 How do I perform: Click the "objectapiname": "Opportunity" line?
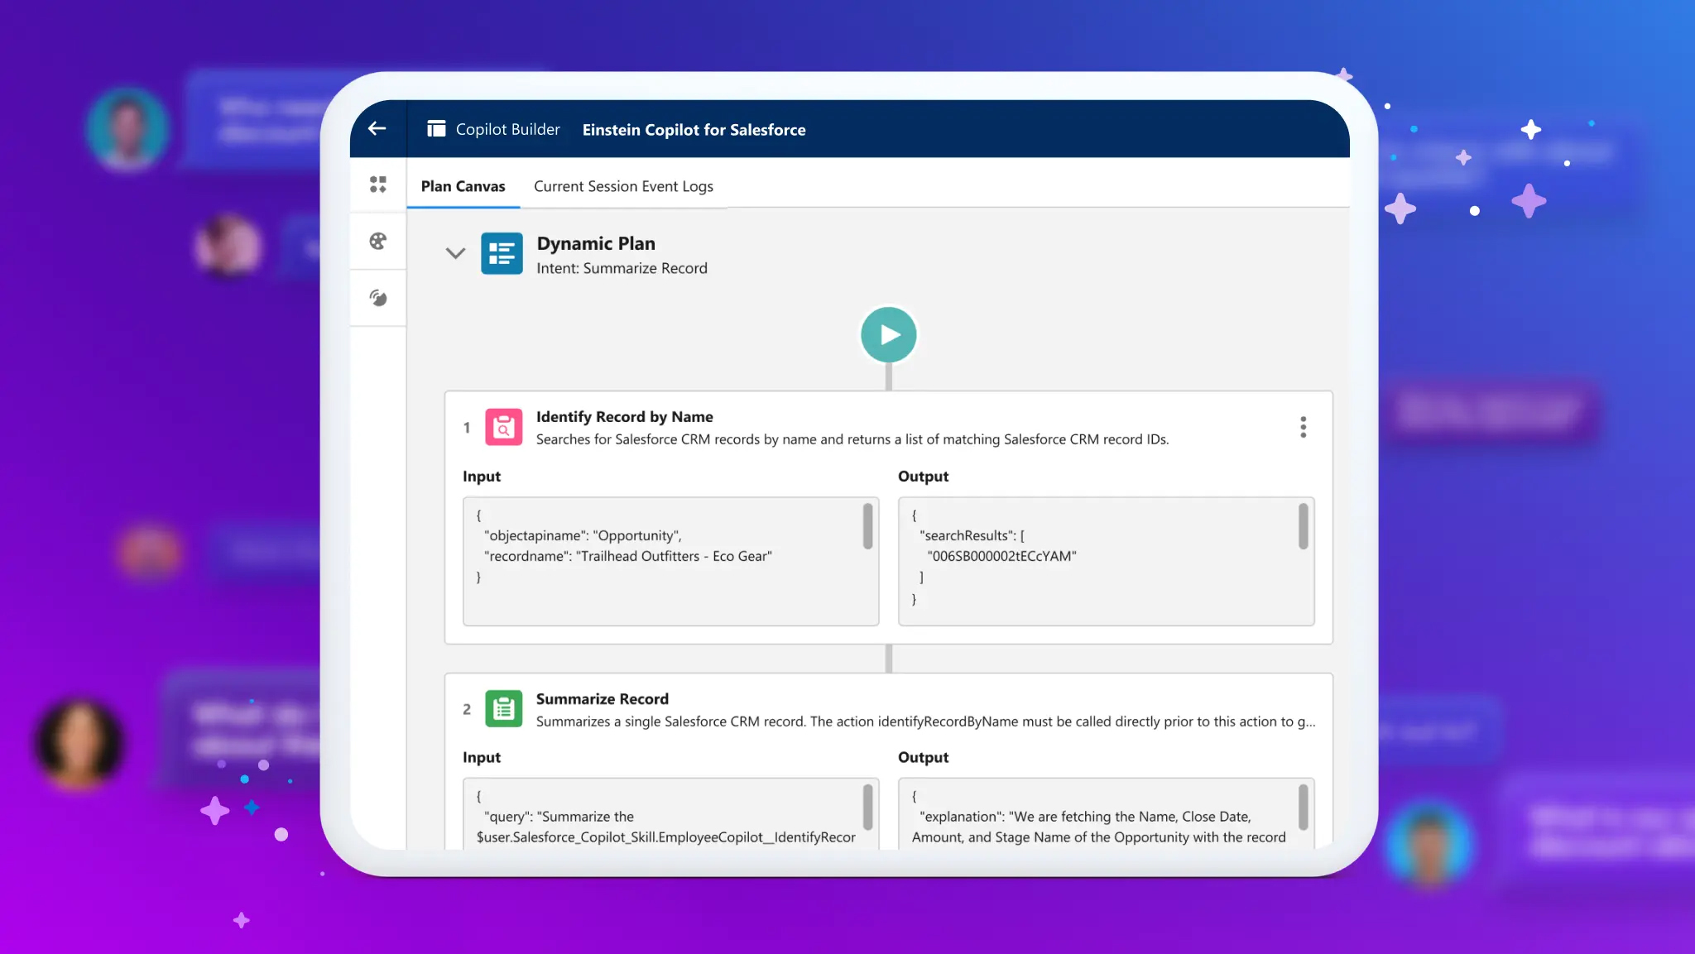click(583, 535)
